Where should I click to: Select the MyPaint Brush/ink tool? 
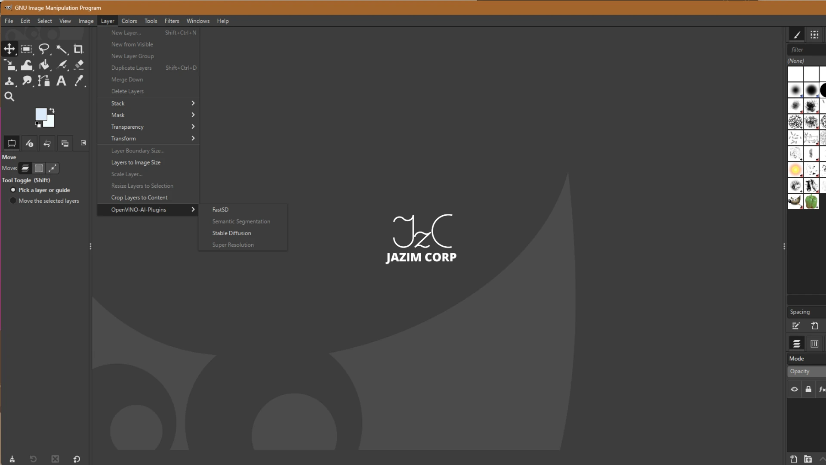click(x=62, y=65)
